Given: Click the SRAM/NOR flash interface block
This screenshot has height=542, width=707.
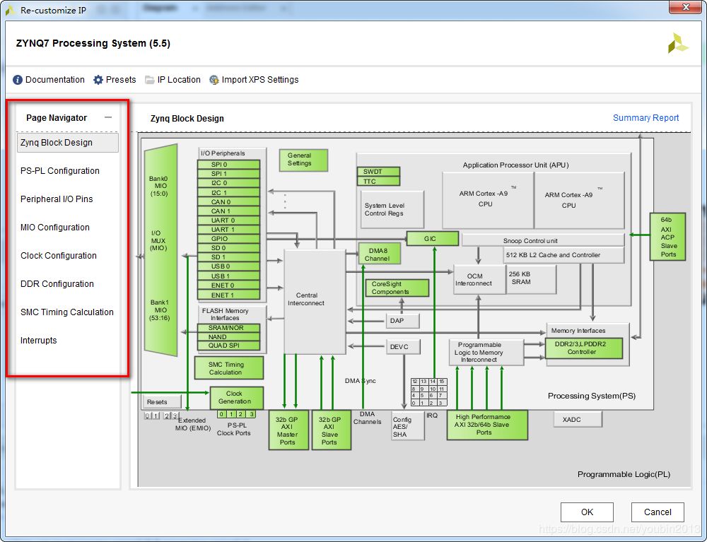Looking at the screenshot, I should (228, 328).
